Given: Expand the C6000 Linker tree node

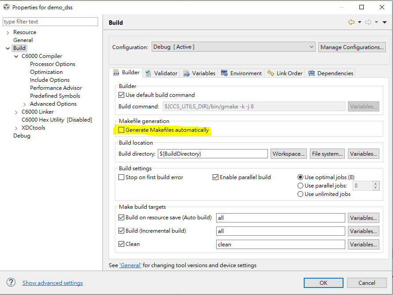Looking at the screenshot, I should pyautogui.click(x=16, y=112).
